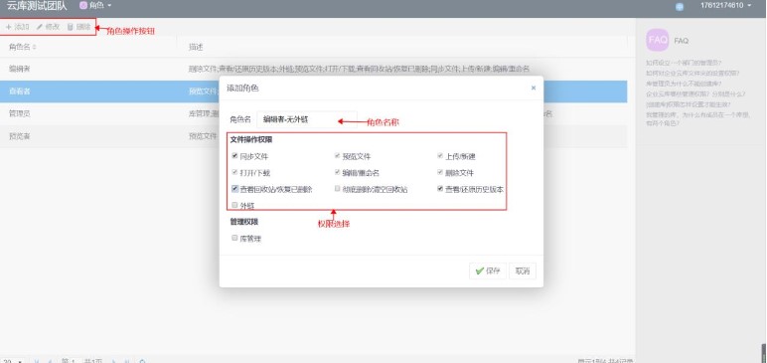Open the 17612174610 account dropdown

pos(725,5)
